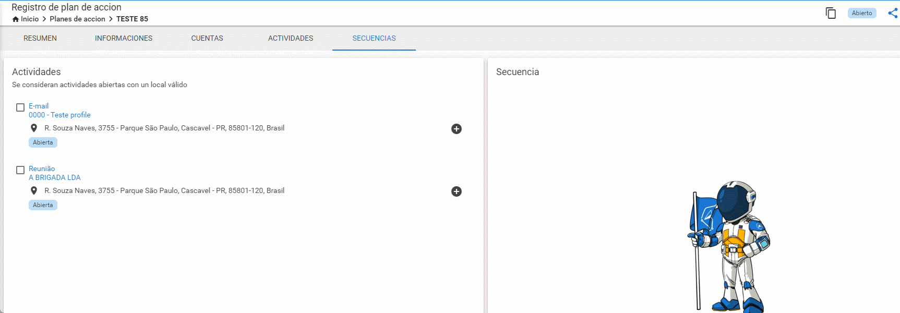Click 'Se consideran actividades abiertas' note
Screen dimensions: 900x313
[x=100, y=85]
